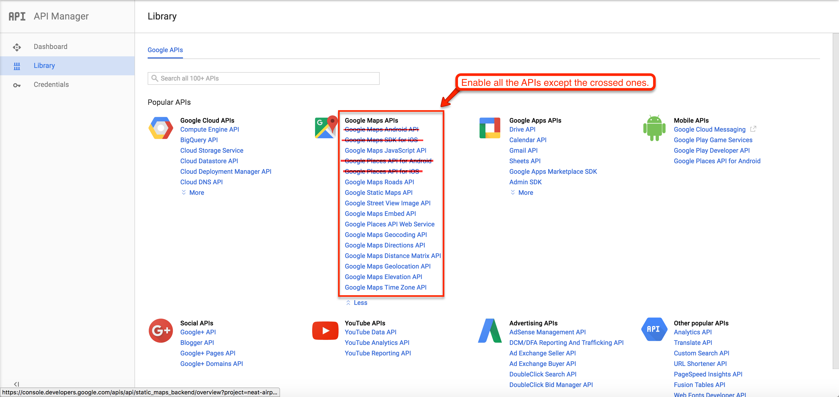Click external link icon beside Google Cloud Messaging
The width and height of the screenshot is (839, 397).
(753, 129)
